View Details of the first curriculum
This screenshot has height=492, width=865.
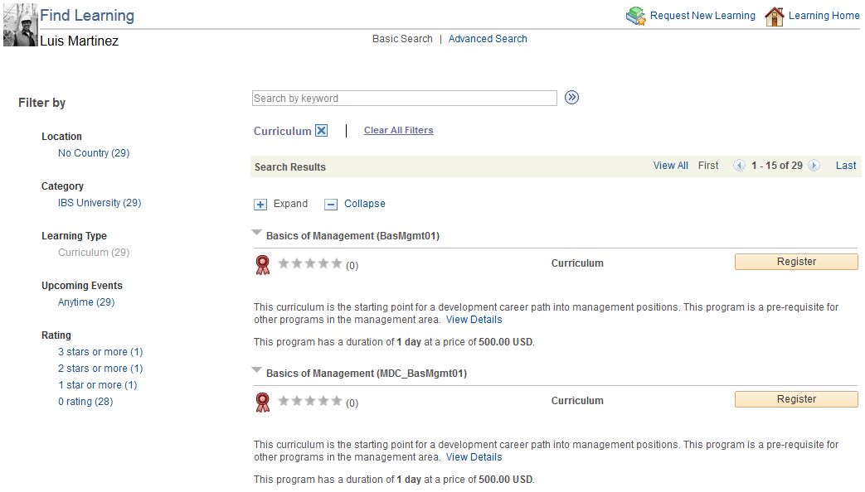(474, 319)
